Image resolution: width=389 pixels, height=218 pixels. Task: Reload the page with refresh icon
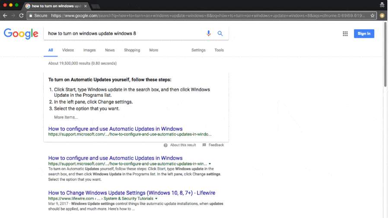[x=21, y=16]
